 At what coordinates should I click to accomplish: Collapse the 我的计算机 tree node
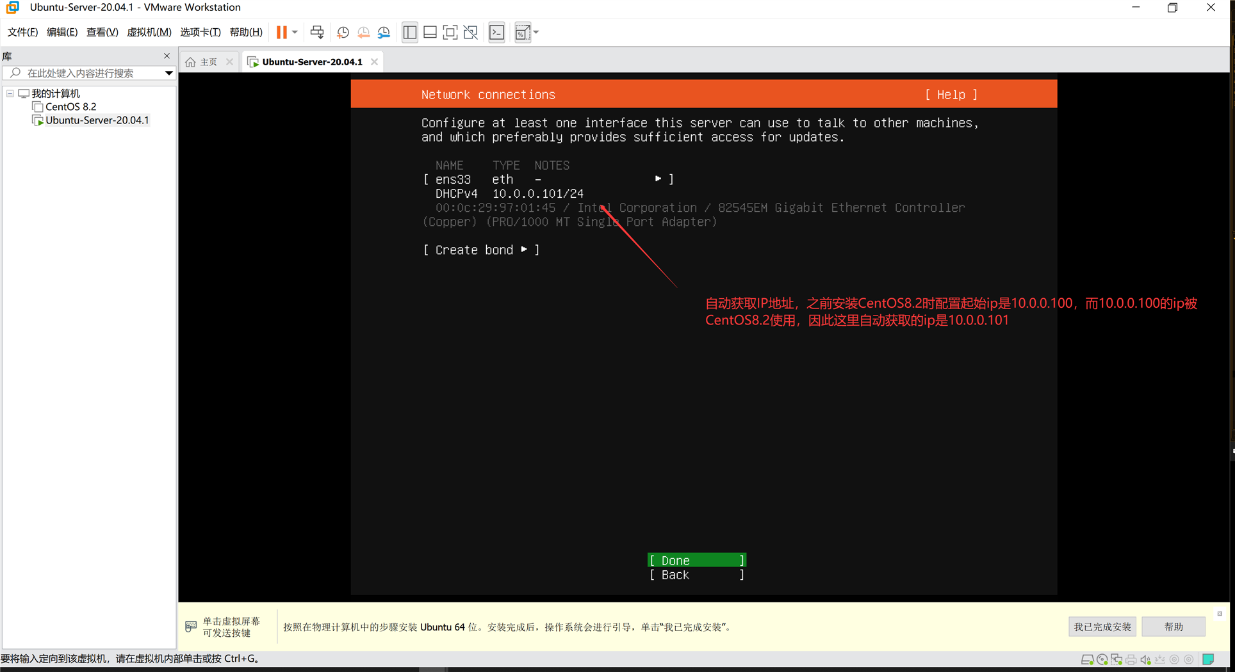pos(10,93)
